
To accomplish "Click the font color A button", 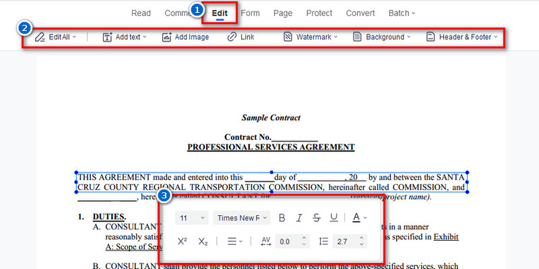I will 356,218.
